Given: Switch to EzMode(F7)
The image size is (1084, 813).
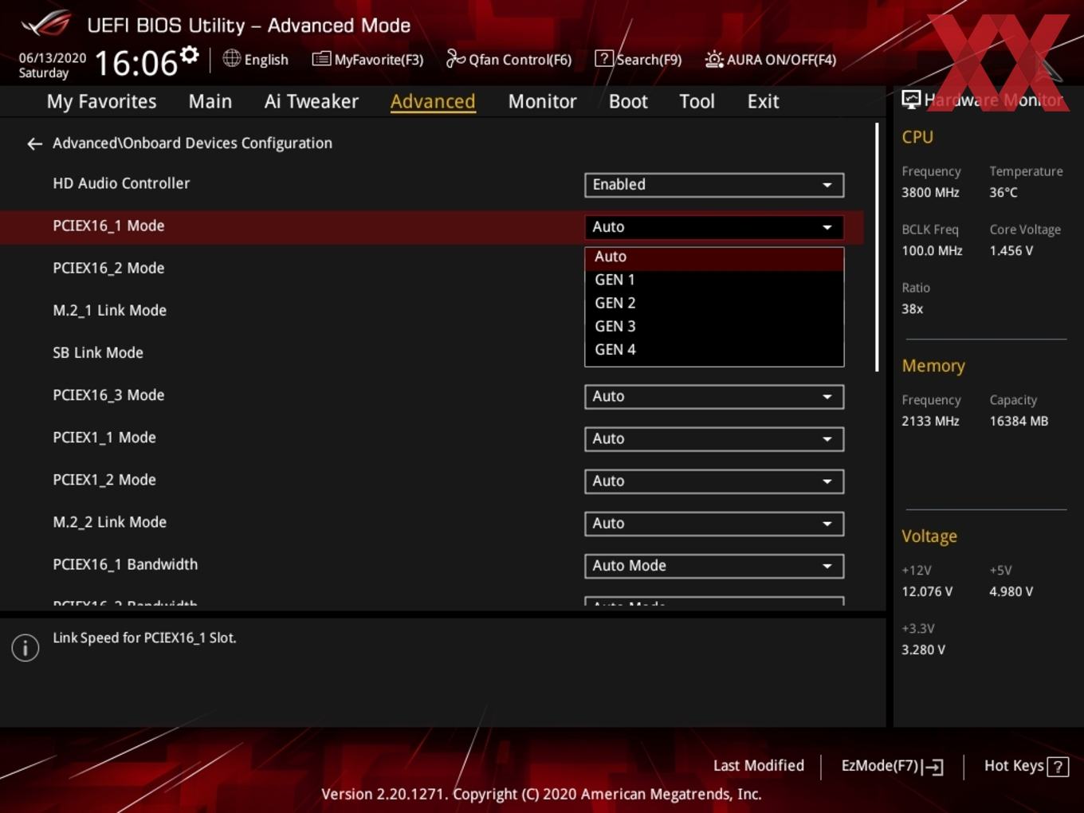Looking at the screenshot, I should 892,766.
